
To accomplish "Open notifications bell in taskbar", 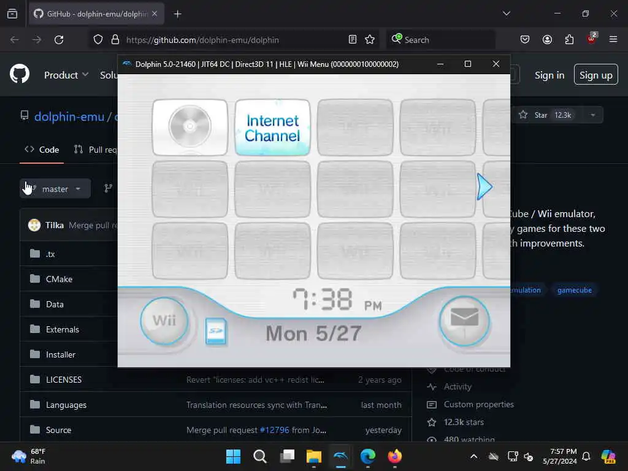I will pyautogui.click(x=586, y=456).
